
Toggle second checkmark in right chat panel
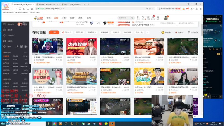point(216,40)
